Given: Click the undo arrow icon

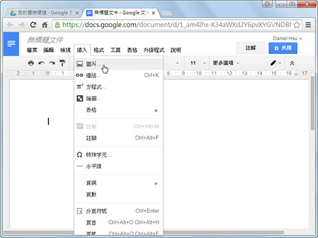Looking at the screenshot, I should pyautogui.click(x=41, y=63).
